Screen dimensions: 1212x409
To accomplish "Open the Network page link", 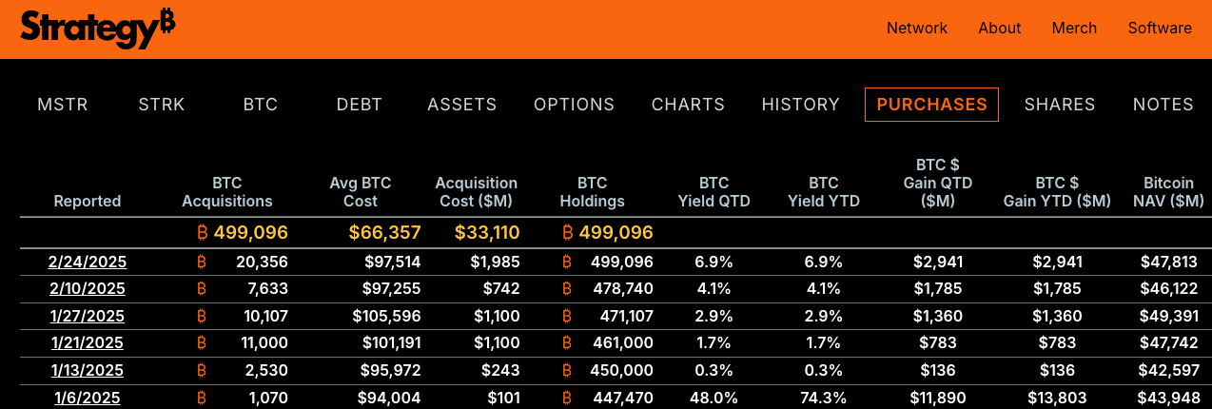I will pyautogui.click(x=917, y=28).
